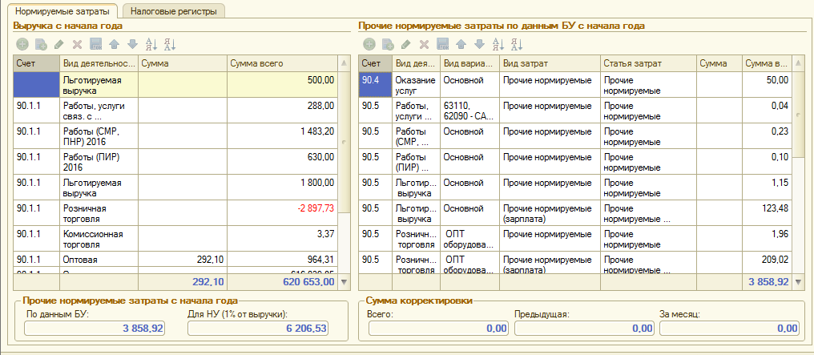Click the Статья затрат column header
This screenshot has width=814, height=355.
tap(647, 63)
